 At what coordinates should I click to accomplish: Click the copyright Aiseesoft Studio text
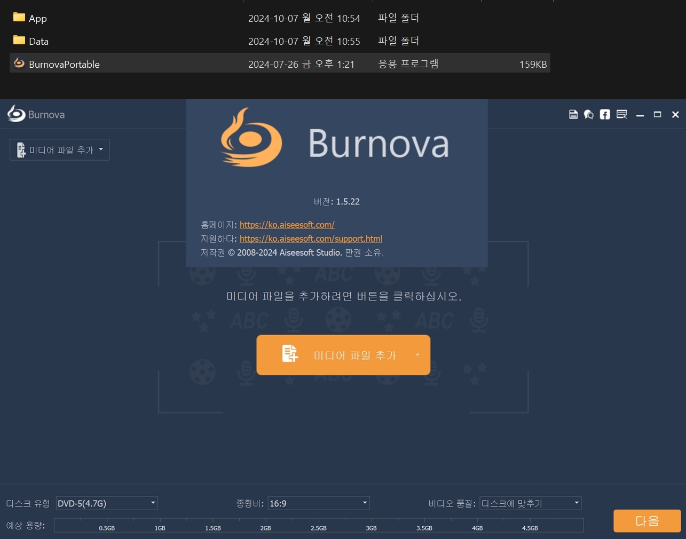[x=292, y=252]
